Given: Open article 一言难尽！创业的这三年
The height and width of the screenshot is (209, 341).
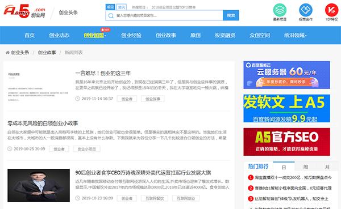Looking at the screenshot, I should pos(103,73).
